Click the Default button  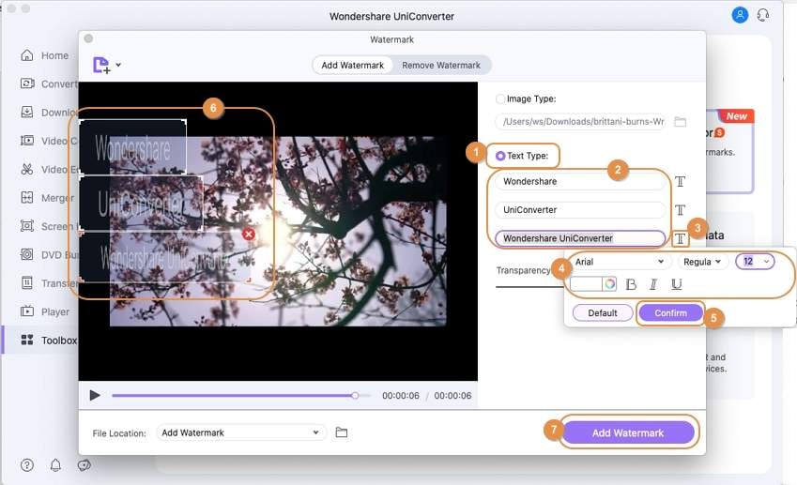point(603,312)
